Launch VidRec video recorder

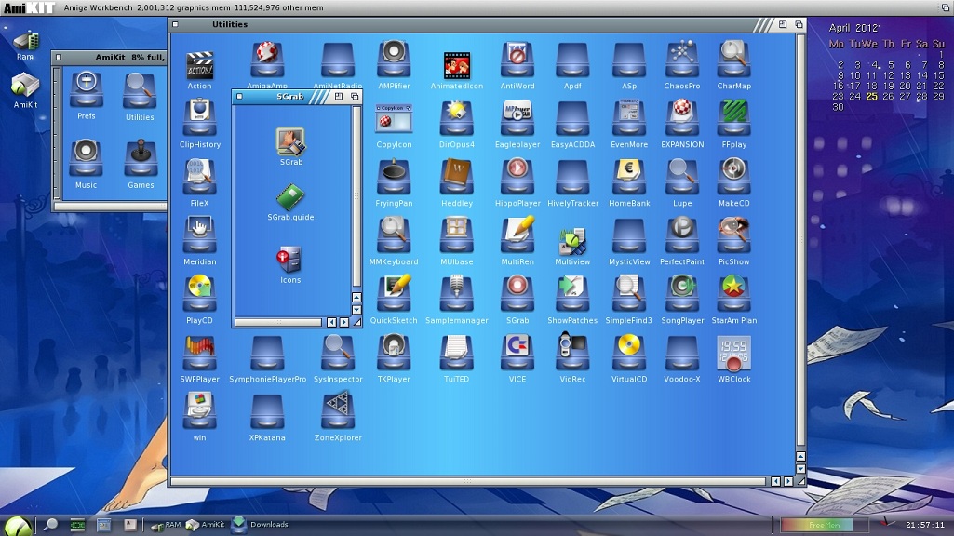tap(571, 353)
